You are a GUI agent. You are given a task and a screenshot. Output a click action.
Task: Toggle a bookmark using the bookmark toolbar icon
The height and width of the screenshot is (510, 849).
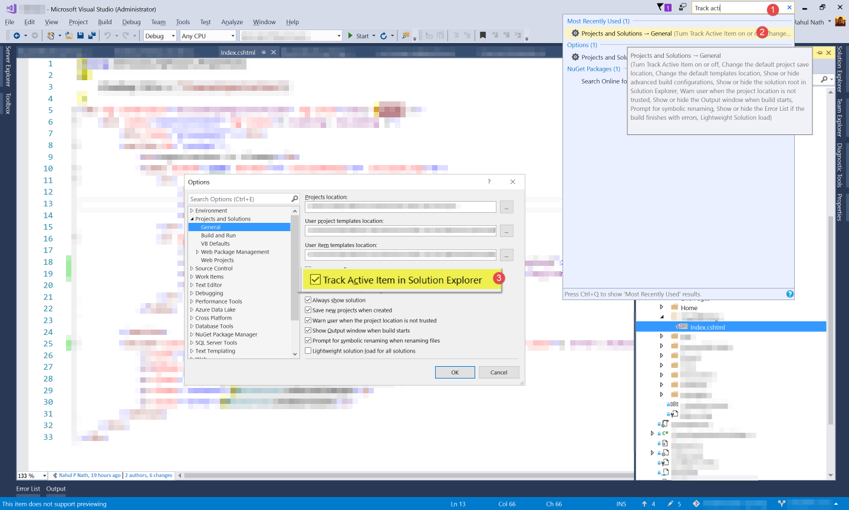coord(483,35)
